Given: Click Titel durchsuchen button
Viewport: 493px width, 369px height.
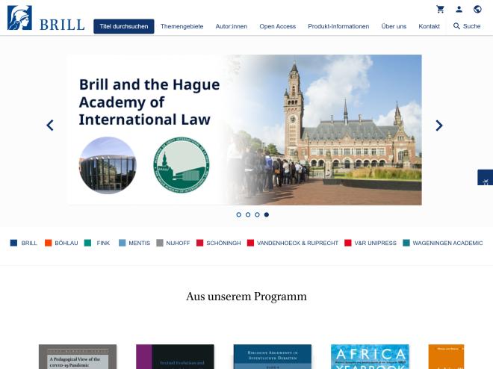Looking at the screenshot, I should tap(124, 26).
